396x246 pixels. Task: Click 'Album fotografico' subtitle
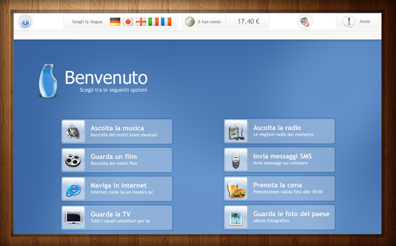click(x=271, y=221)
